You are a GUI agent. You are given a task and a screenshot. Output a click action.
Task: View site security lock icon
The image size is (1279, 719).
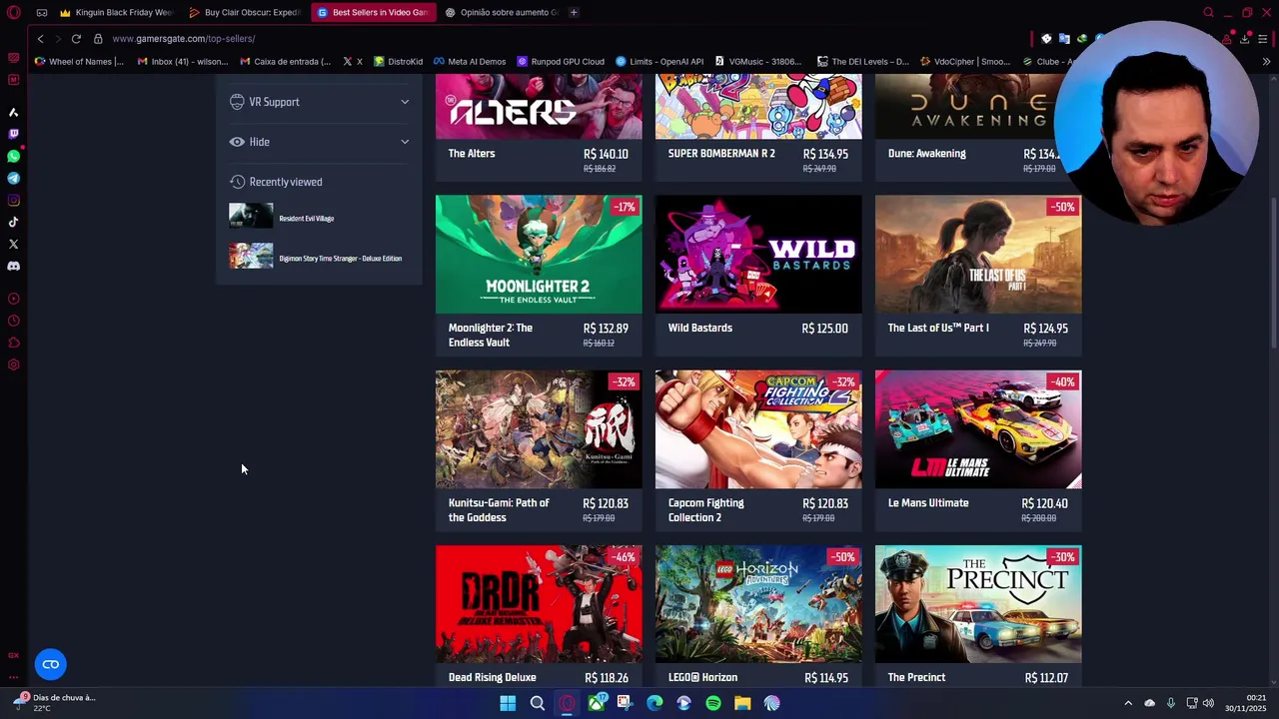[98, 38]
